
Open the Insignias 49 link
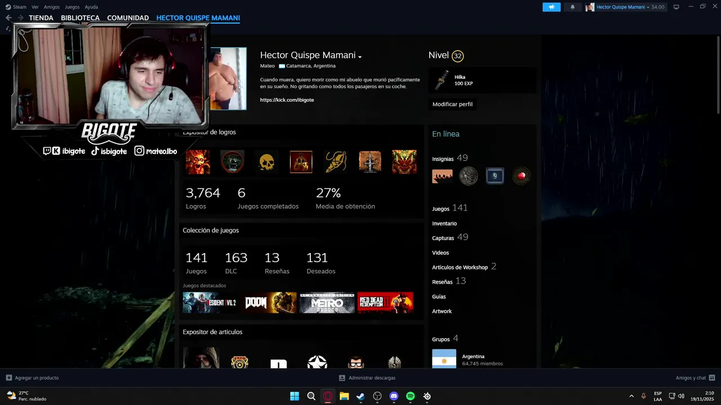coord(450,158)
